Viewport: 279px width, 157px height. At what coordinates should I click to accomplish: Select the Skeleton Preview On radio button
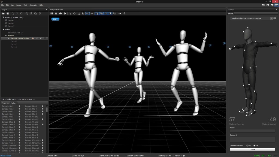(247, 146)
